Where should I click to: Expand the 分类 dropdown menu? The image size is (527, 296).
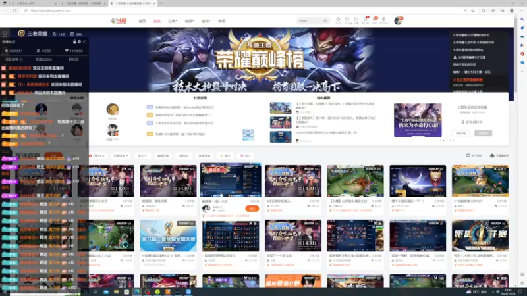tap(173, 21)
